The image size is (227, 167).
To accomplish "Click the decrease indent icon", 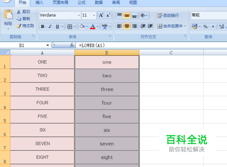I will 143,26.
